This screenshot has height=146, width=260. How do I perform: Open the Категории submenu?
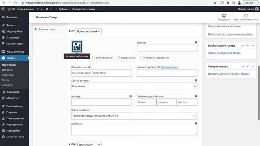coord(8,75)
